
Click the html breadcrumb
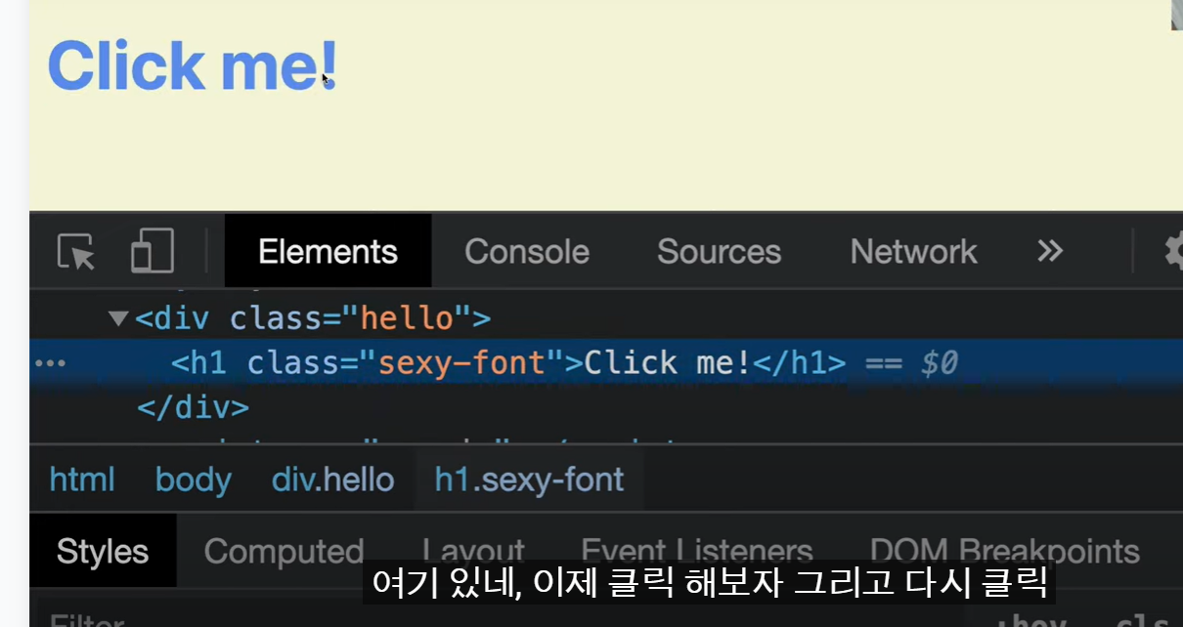click(82, 480)
